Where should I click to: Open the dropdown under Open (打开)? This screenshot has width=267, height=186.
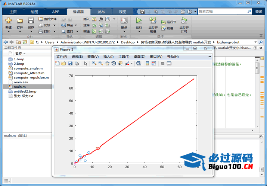tap(20, 31)
